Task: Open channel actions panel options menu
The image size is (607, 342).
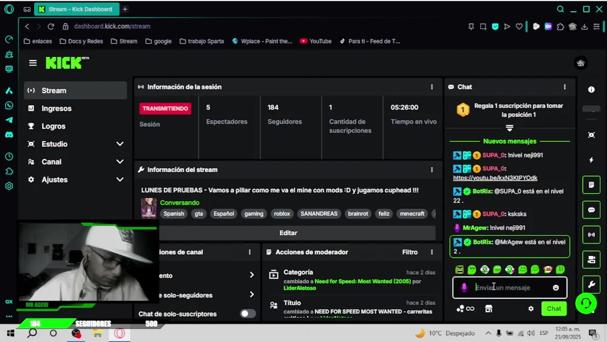Action: click(x=250, y=252)
